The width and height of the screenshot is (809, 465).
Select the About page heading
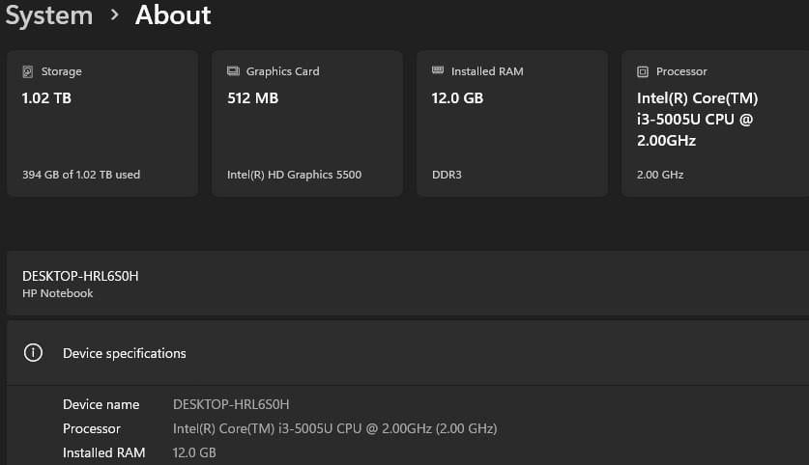[x=173, y=15]
